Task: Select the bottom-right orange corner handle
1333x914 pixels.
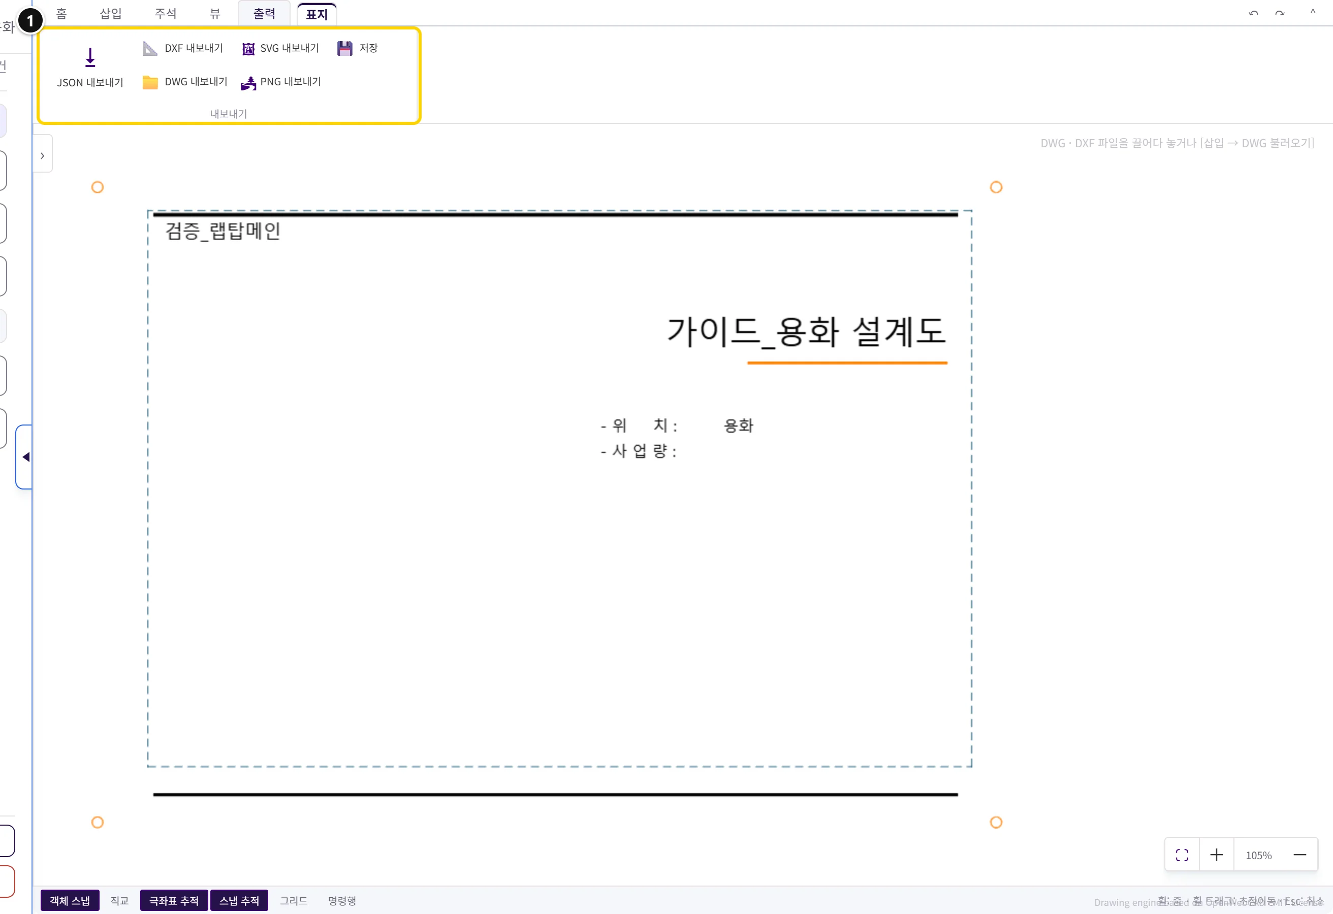Action: coord(996,822)
